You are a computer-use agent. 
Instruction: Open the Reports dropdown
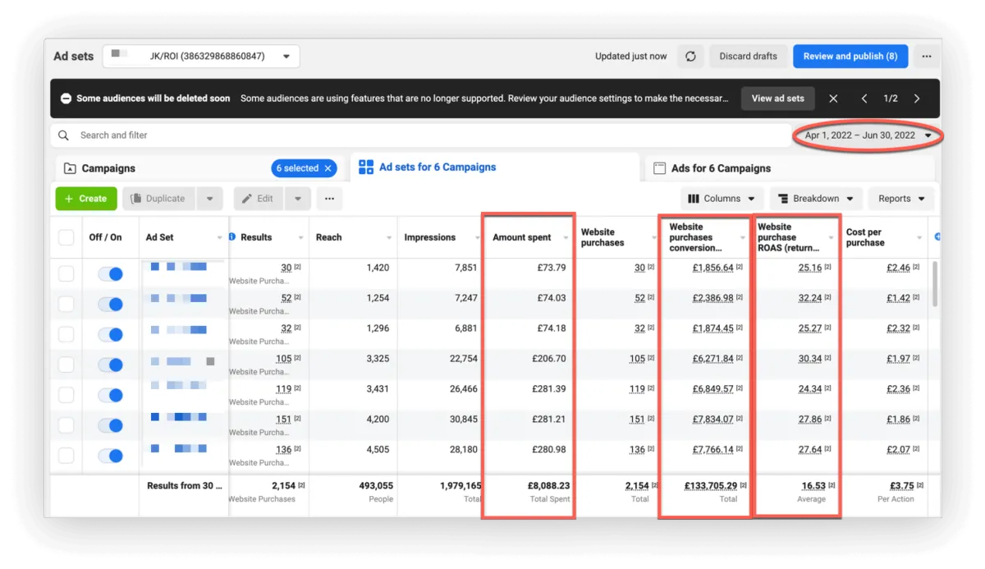coord(901,199)
